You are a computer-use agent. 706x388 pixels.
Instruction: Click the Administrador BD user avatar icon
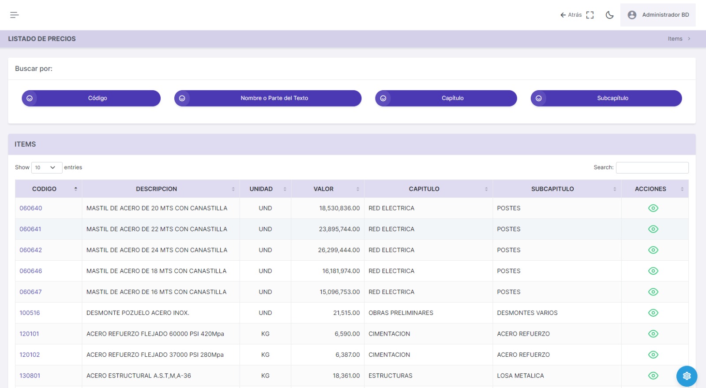(x=632, y=15)
